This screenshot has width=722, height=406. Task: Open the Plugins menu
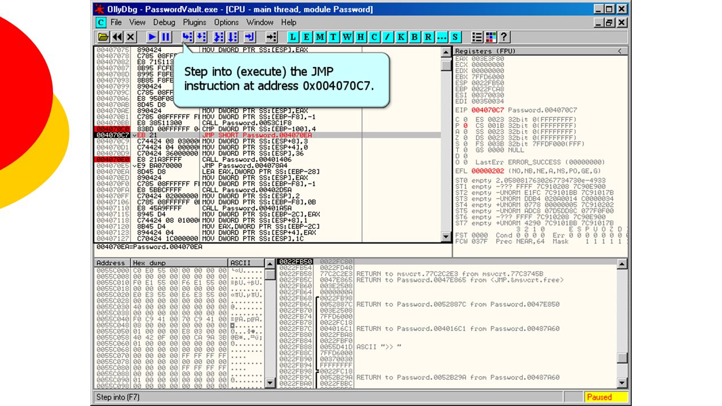click(x=195, y=23)
